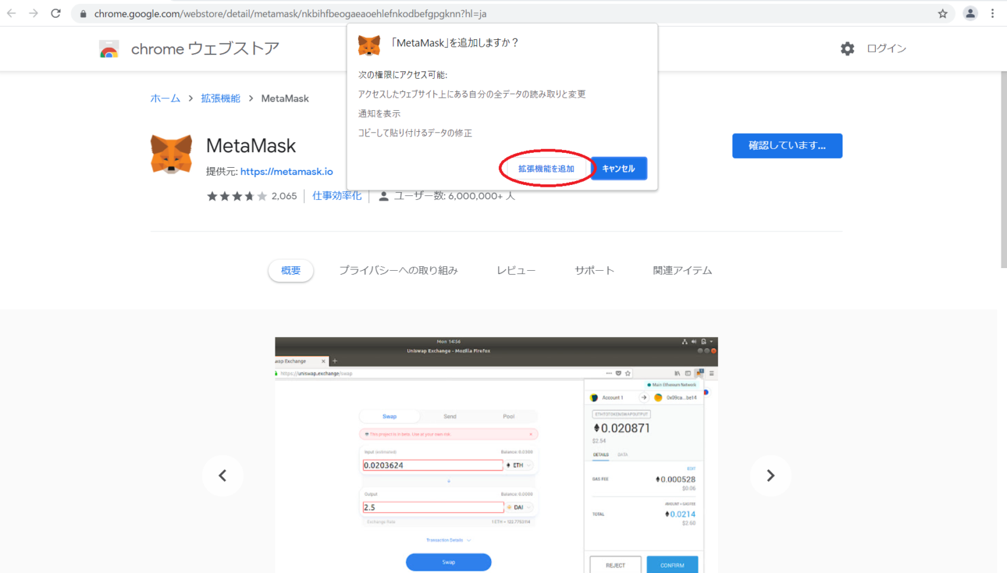Reload the page with the refresh icon
This screenshot has height=573, width=1007.
point(56,13)
